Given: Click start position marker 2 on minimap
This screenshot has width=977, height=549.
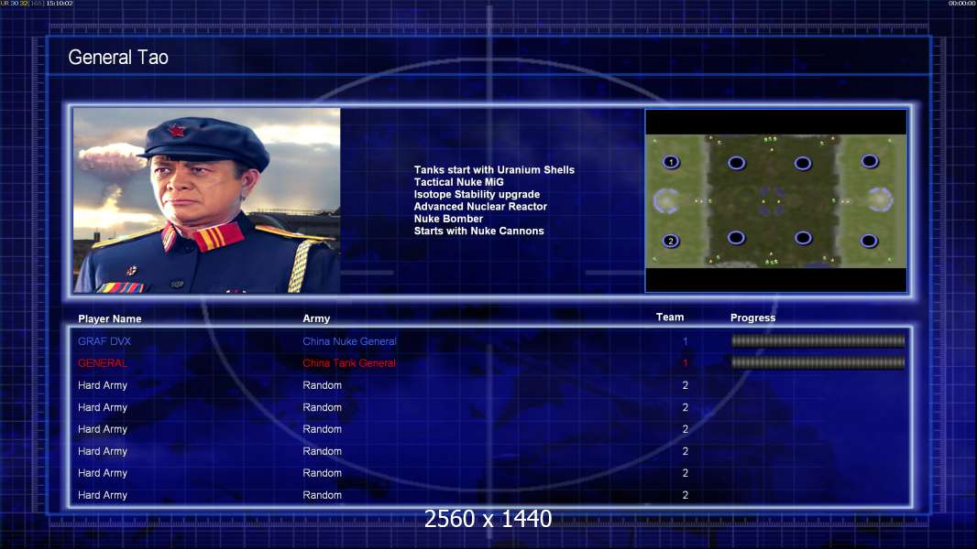Looking at the screenshot, I should (x=671, y=241).
